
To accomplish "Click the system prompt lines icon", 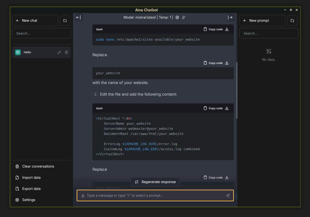I will 184,18.
